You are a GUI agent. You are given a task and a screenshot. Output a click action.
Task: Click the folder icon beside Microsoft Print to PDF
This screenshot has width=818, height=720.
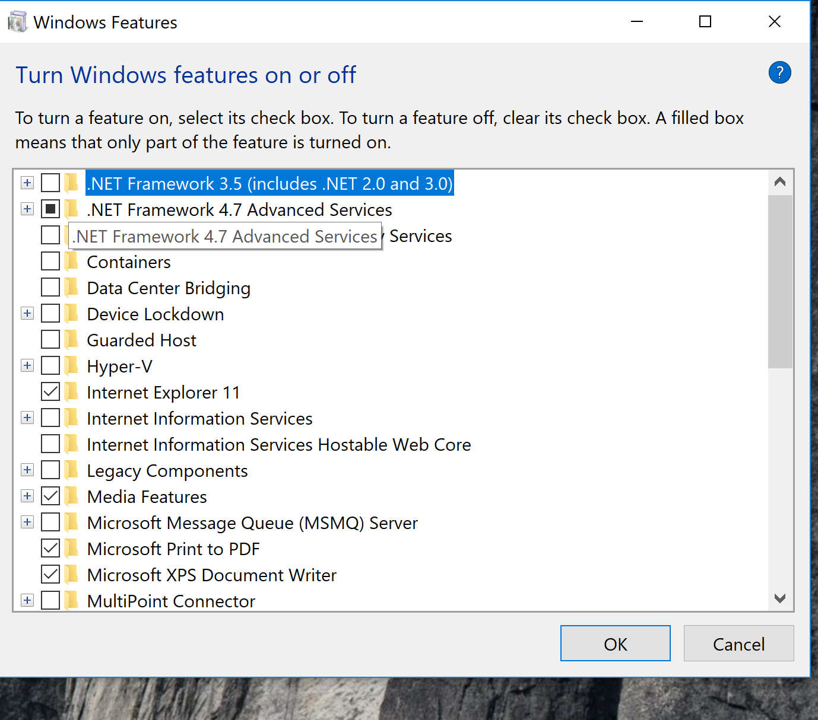pyautogui.click(x=71, y=549)
